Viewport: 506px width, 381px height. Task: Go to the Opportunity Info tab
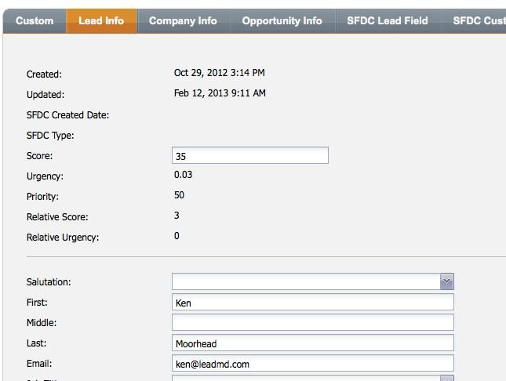[282, 21]
